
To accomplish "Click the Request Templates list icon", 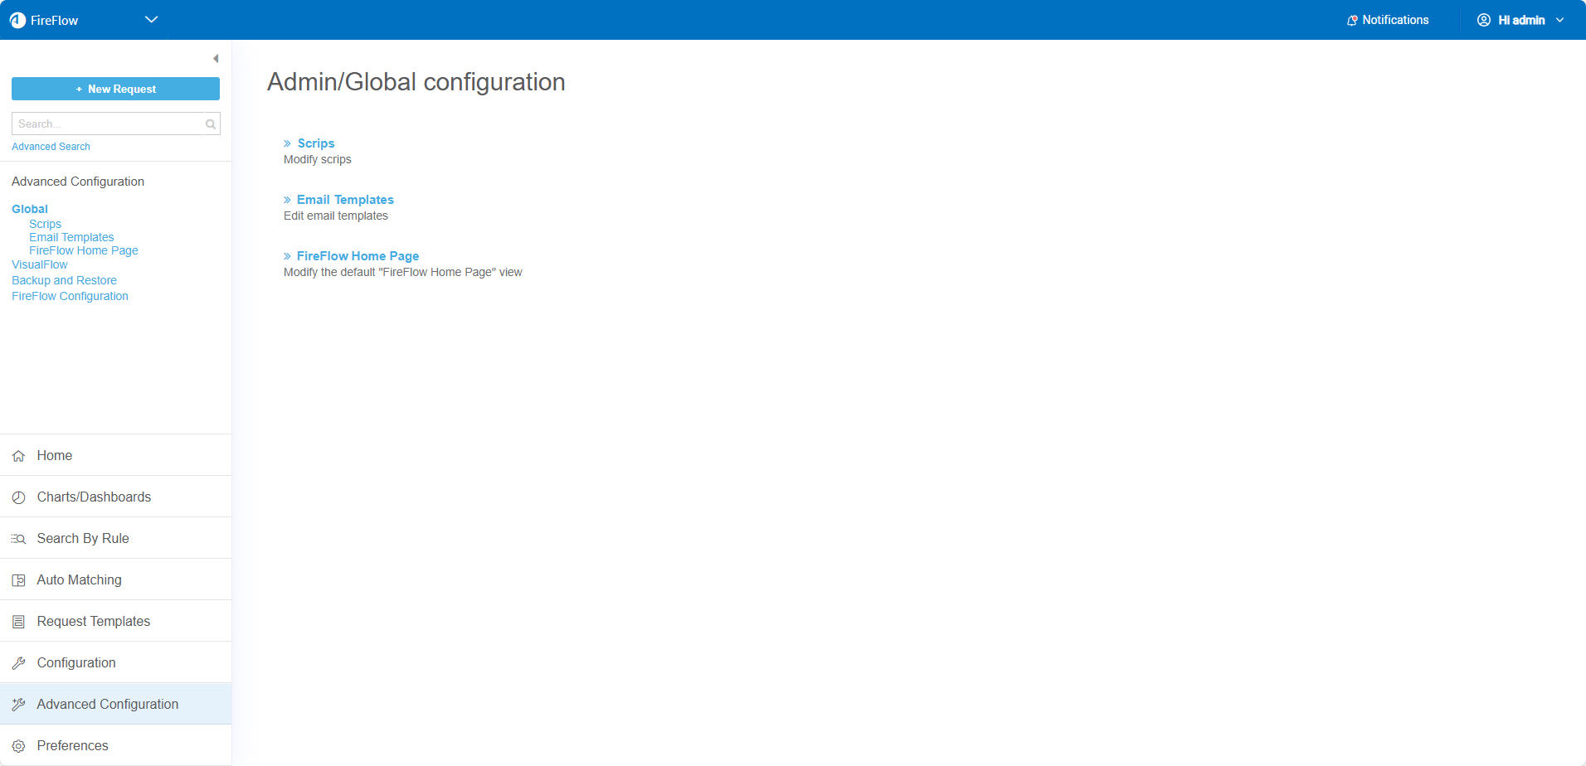I will point(18,622).
